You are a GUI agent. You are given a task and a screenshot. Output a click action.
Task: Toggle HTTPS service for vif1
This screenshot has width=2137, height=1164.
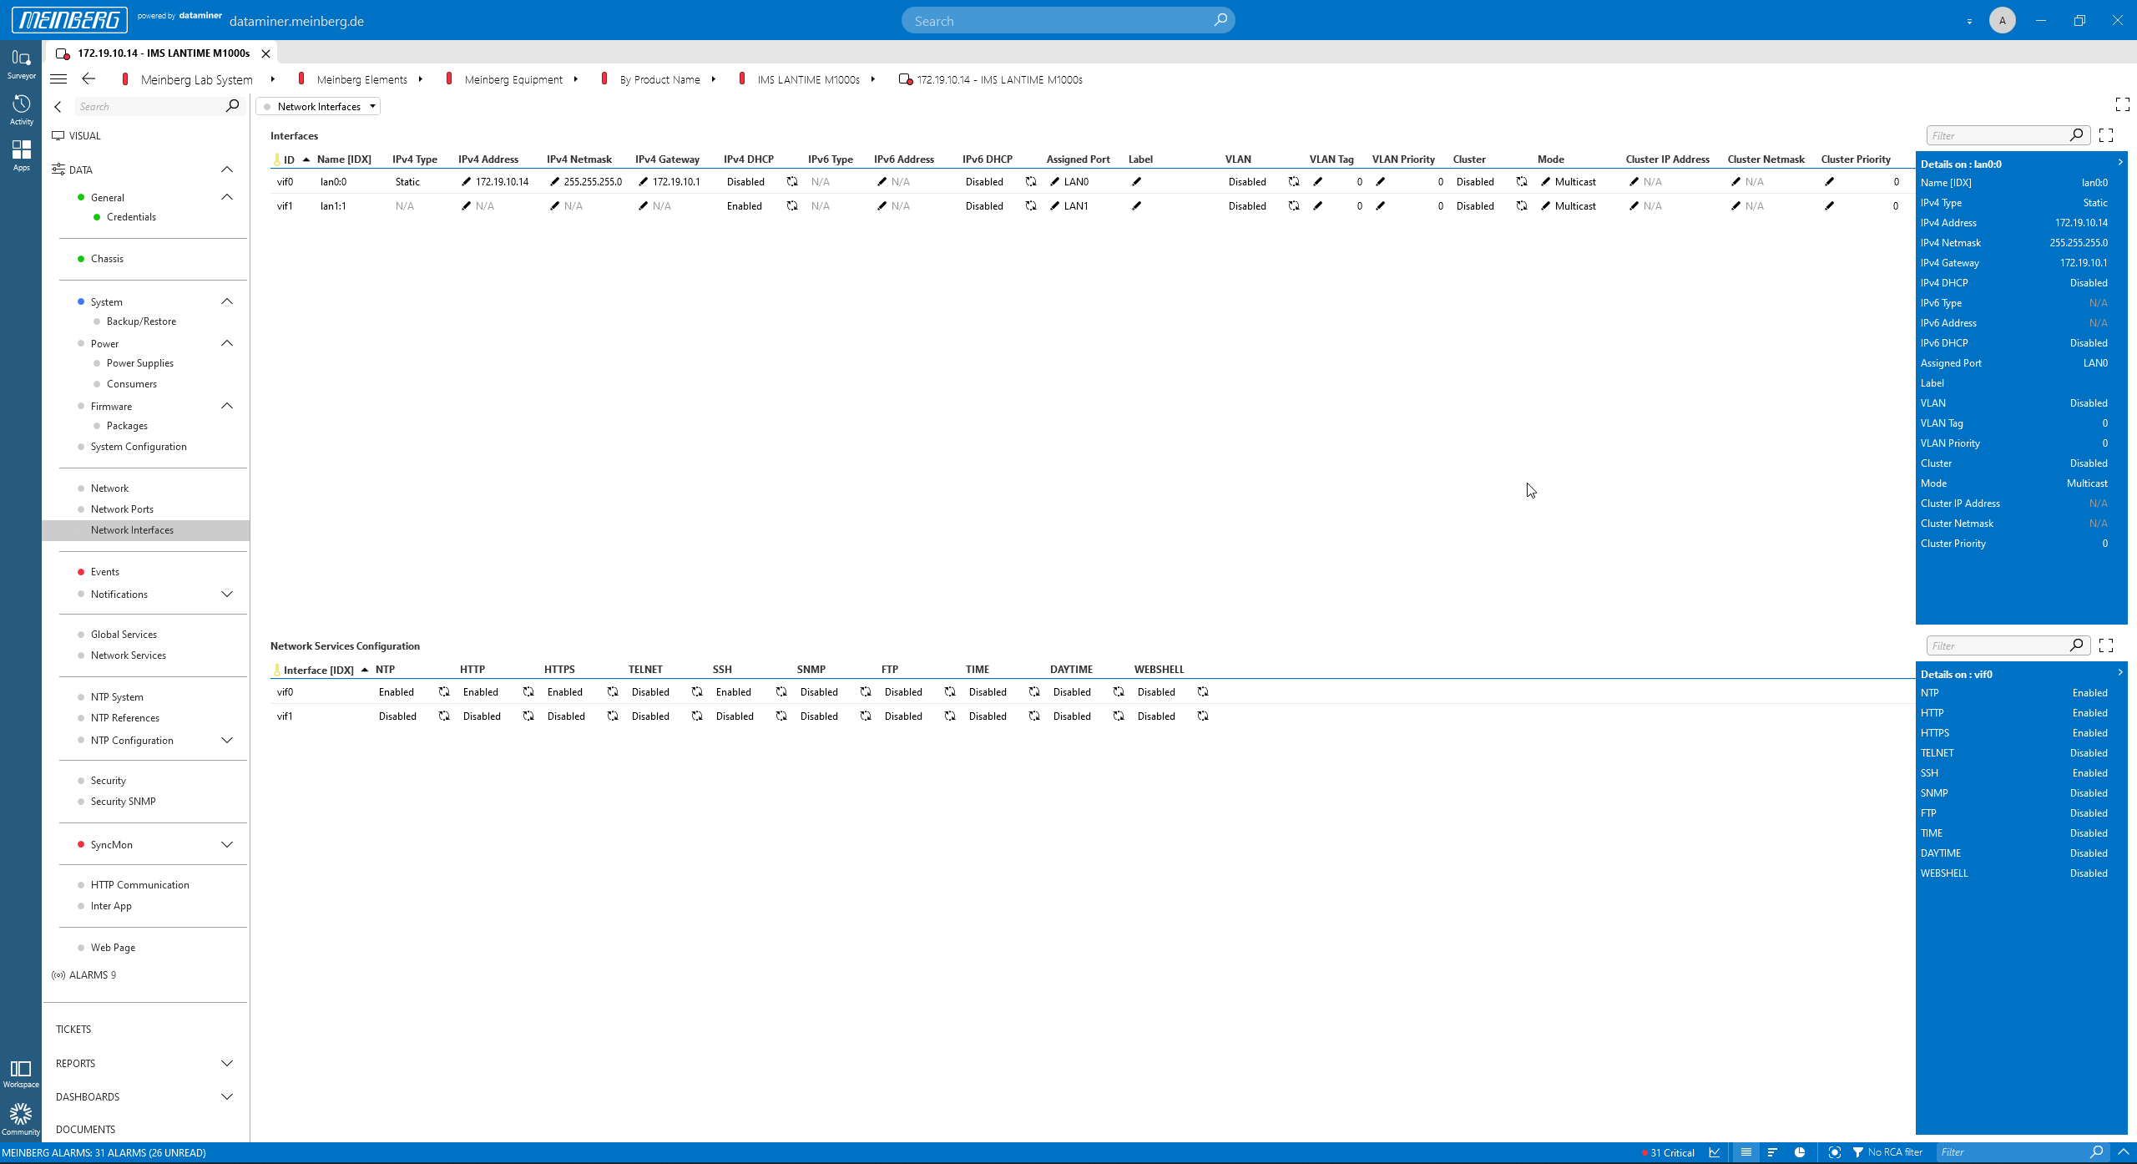click(613, 716)
